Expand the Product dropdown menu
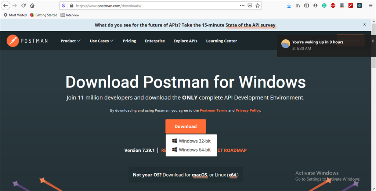The width and height of the screenshot is (376, 191). pos(70,41)
